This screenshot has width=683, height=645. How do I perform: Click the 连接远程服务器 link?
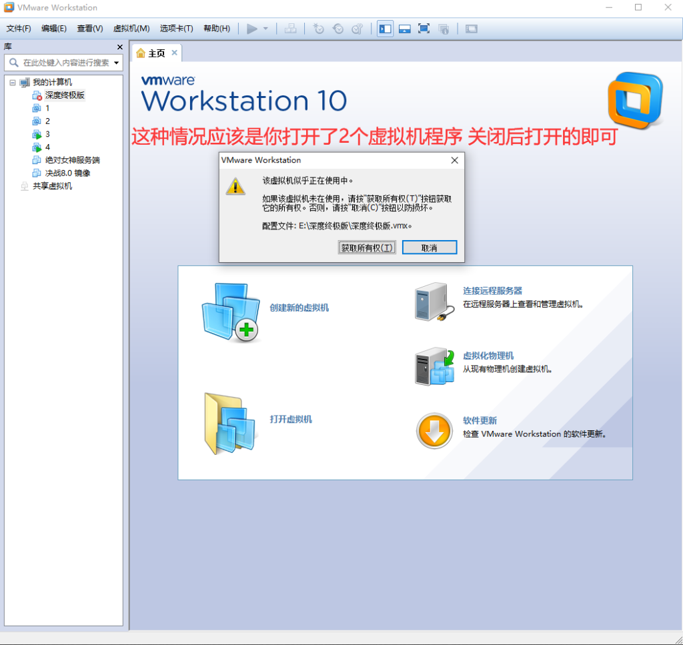click(x=492, y=291)
